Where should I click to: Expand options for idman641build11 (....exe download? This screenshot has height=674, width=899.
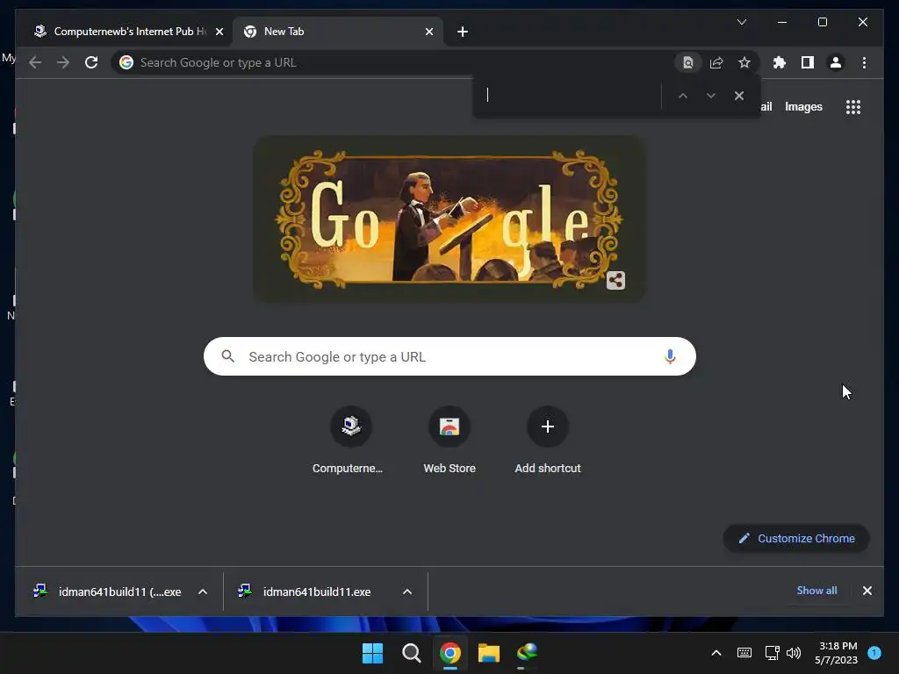click(203, 592)
